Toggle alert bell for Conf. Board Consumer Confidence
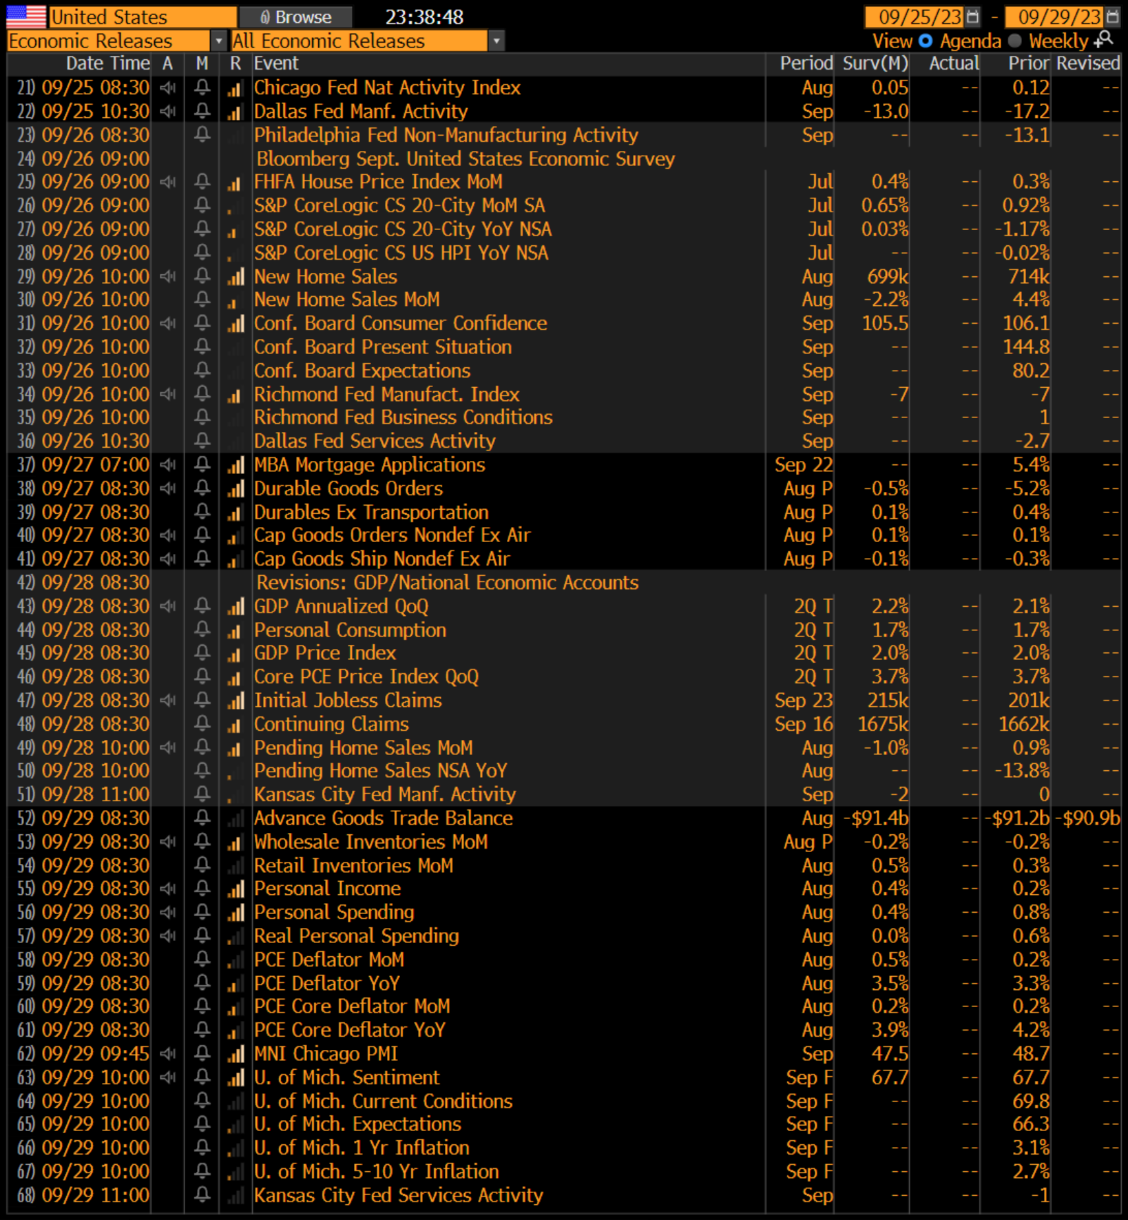The image size is (1128, 1220). [202, 323]
